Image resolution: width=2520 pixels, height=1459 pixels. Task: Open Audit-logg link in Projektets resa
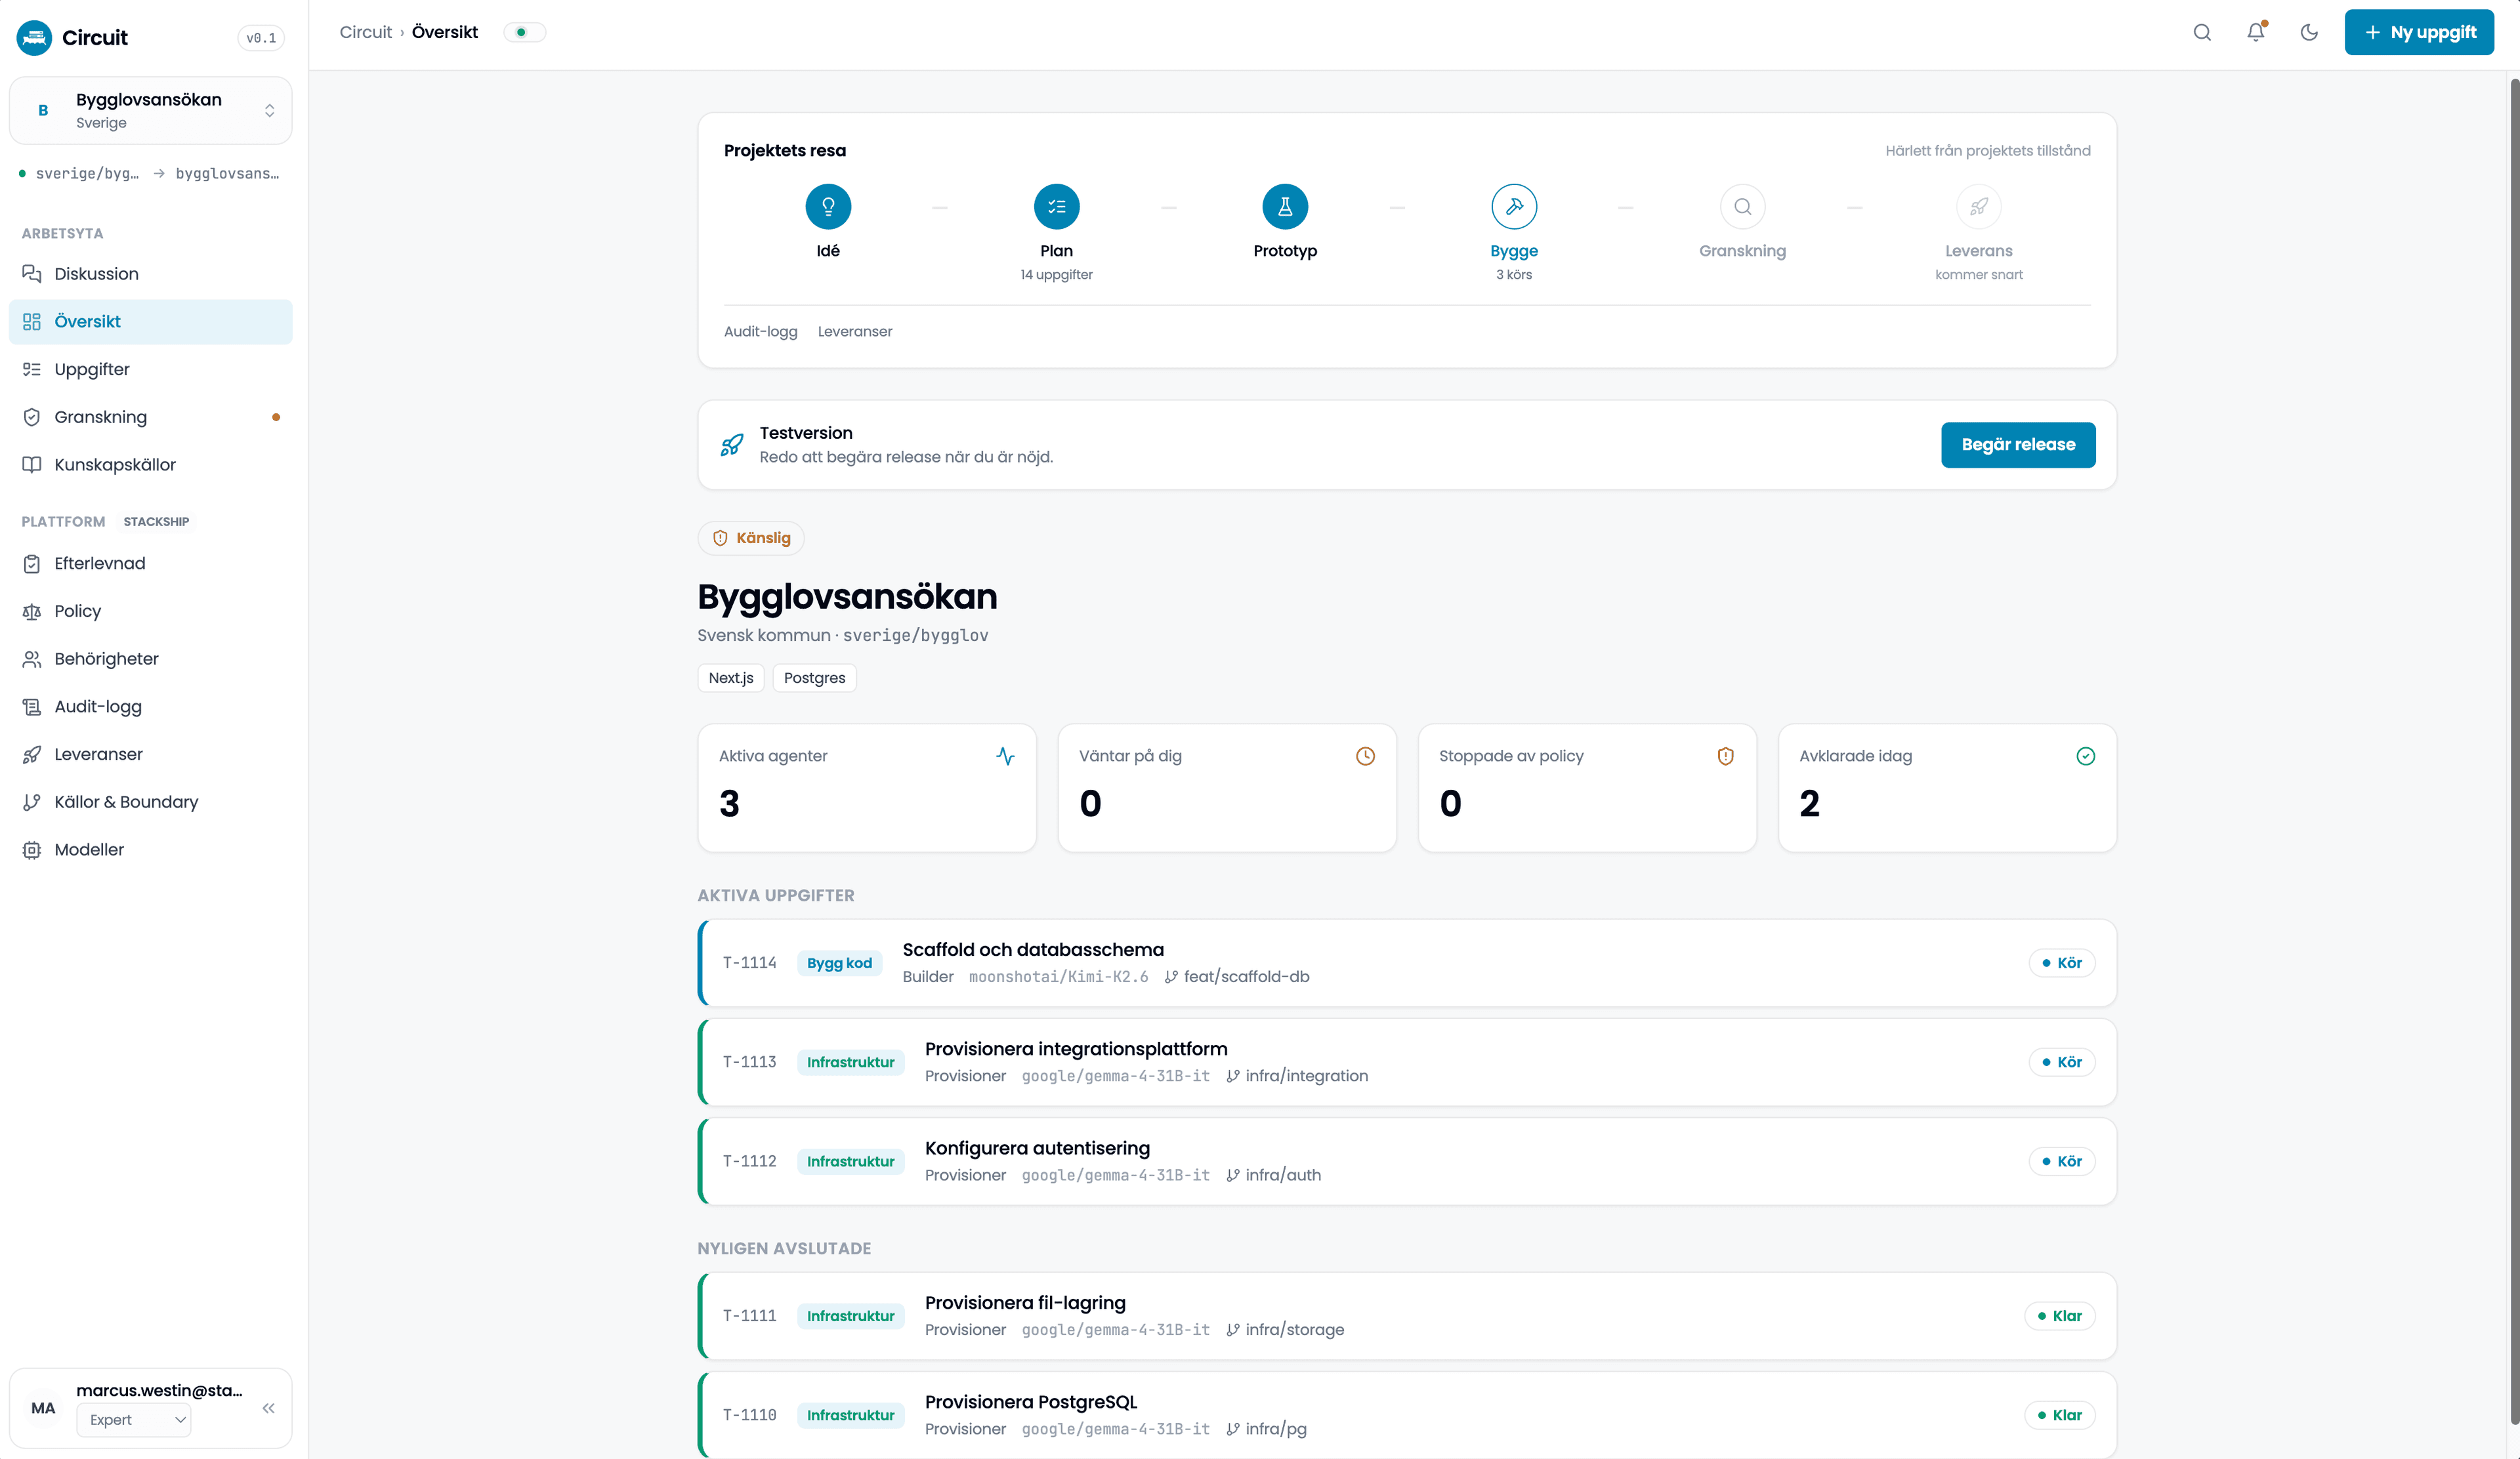pos(760,332)
